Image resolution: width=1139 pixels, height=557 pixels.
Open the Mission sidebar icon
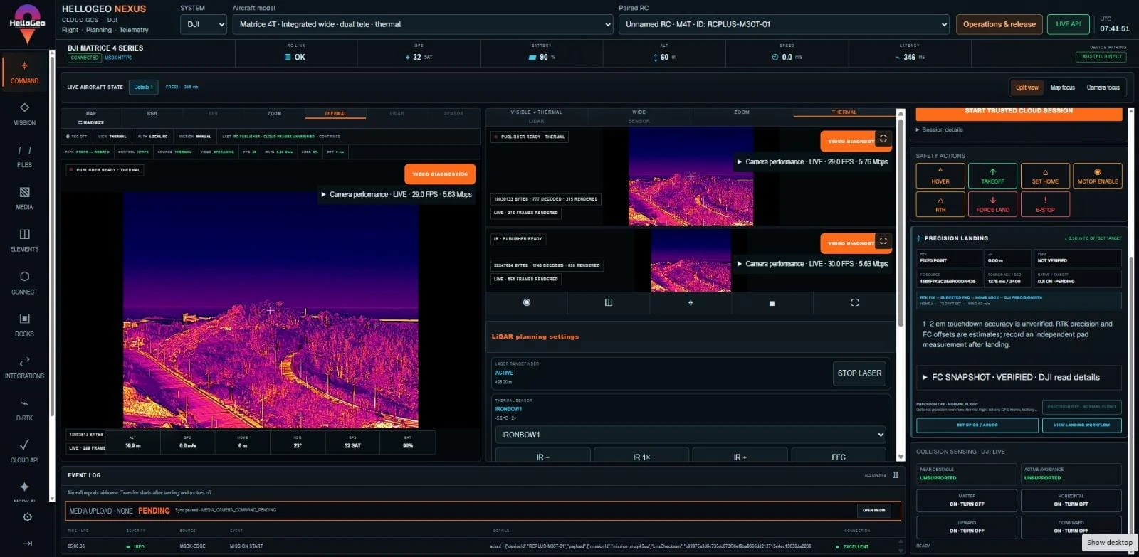tap(24, 114)
